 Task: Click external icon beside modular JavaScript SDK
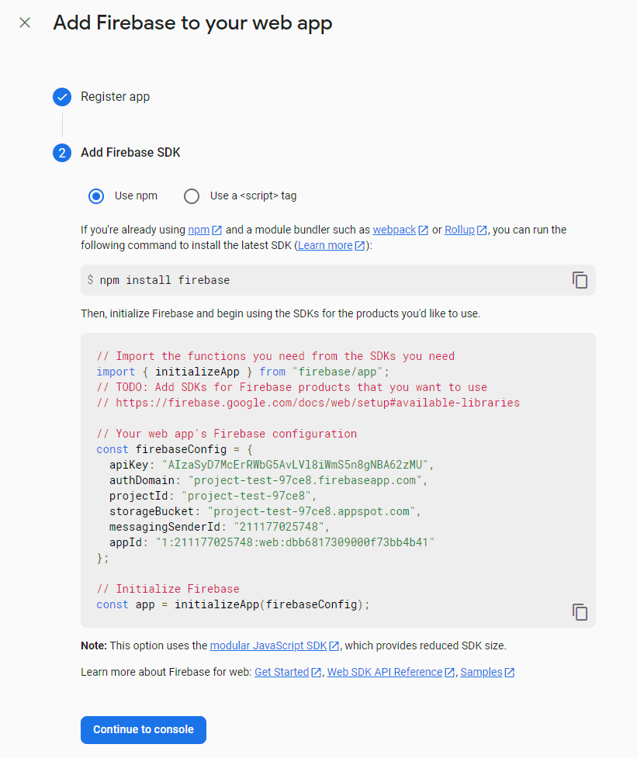334,646
